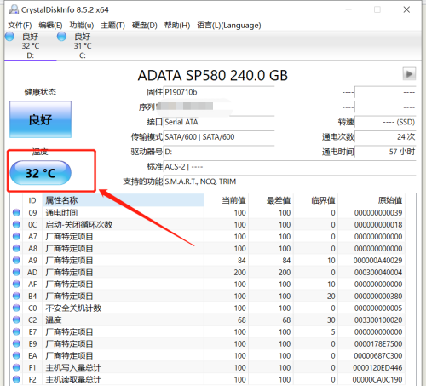Viewport: 426px width, 386px height.
Task: Click status dot of row F1
Action: 16,367
